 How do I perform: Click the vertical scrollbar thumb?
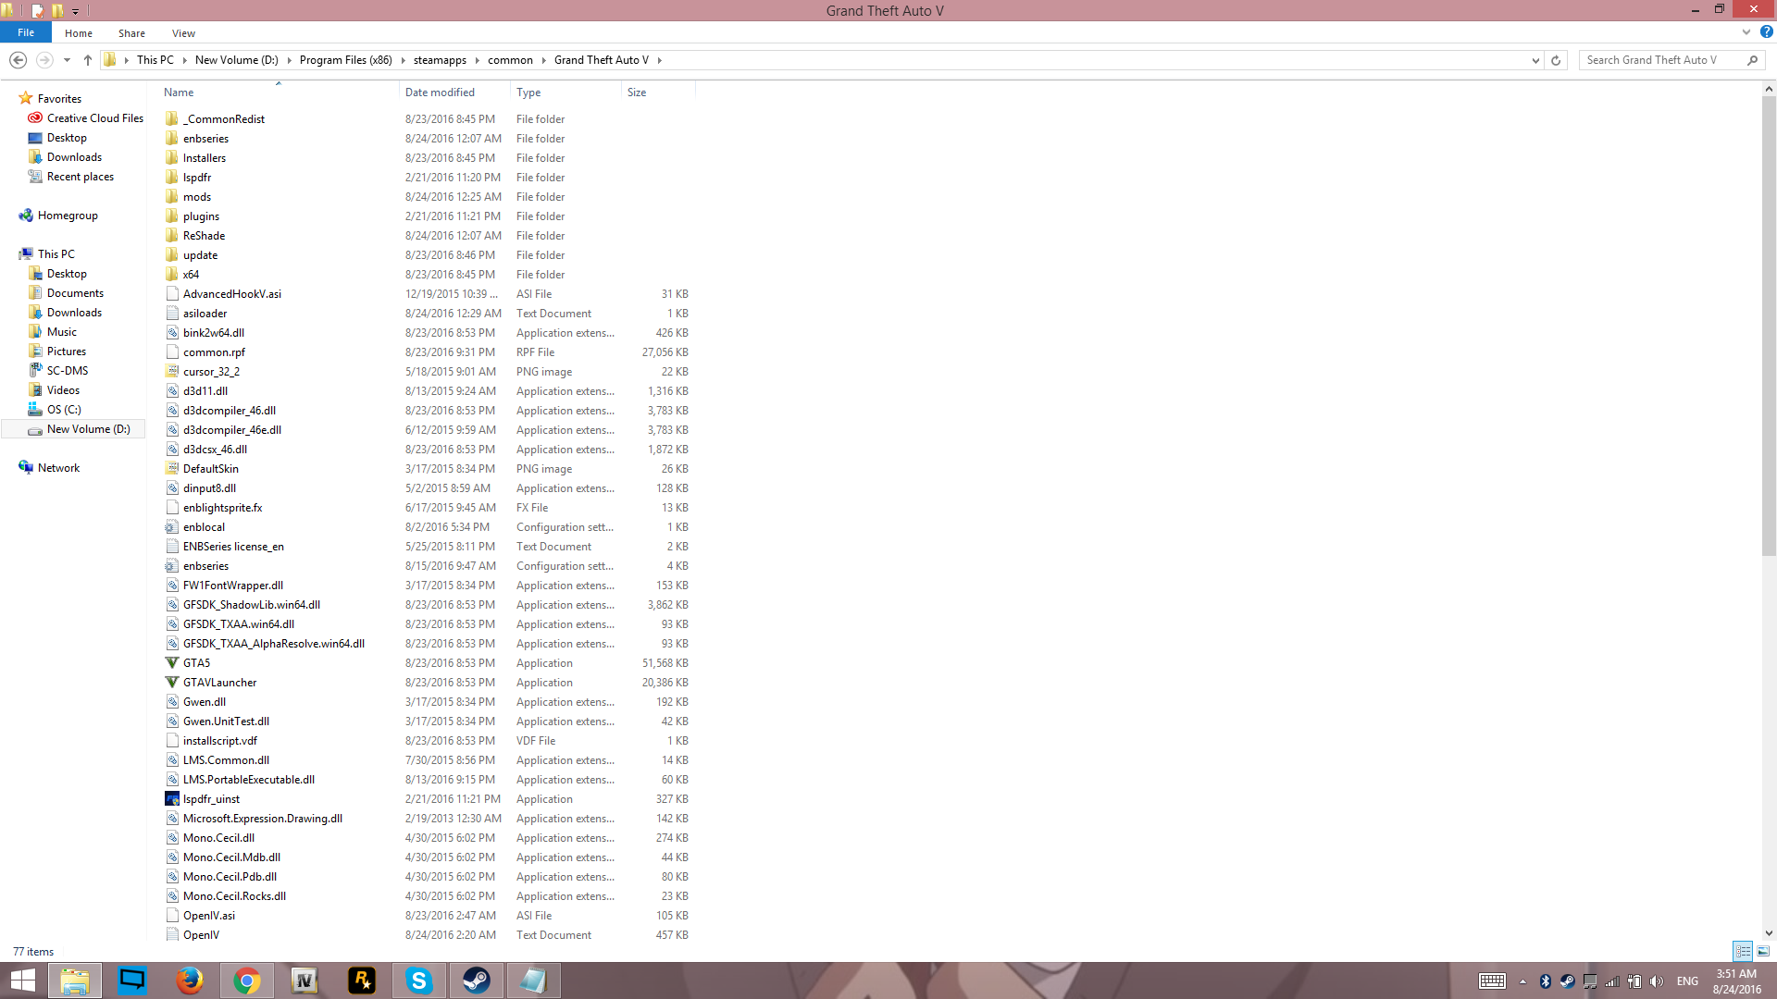point(1769,324)
